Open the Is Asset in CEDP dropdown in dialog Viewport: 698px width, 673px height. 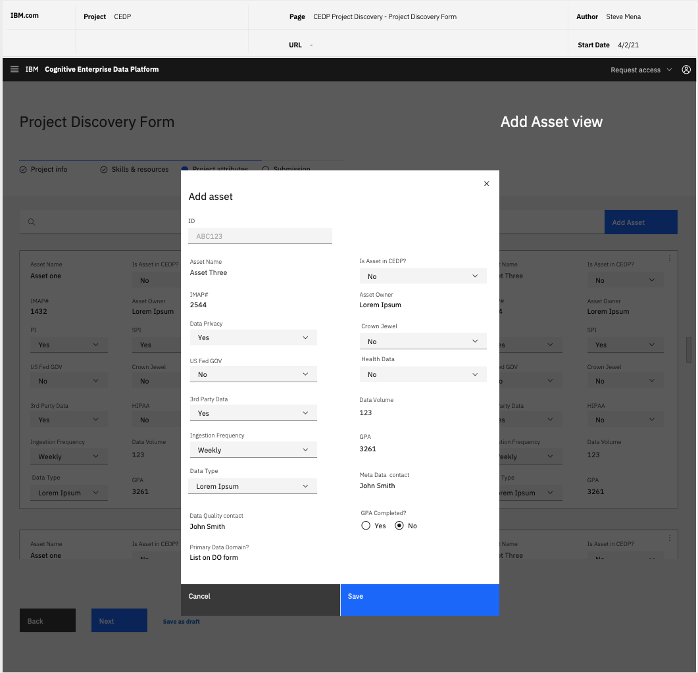423,276
